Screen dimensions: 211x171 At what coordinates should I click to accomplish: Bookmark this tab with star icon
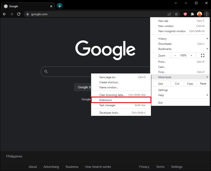coord(176,14)
